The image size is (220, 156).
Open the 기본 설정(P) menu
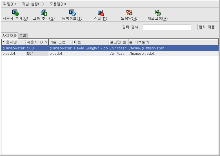click(33, 4)
